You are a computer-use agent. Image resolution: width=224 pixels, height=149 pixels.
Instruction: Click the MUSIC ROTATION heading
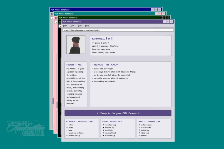tap(149, 122)
